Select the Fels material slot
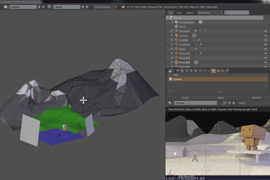This screenshot has width=270, height=180. [218, 75]
